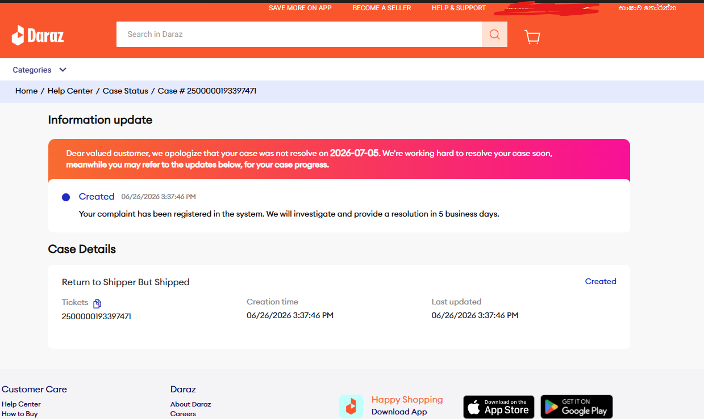Select the Case Details heading
Screen dimensions: 704x419
(x=82, y=249)
